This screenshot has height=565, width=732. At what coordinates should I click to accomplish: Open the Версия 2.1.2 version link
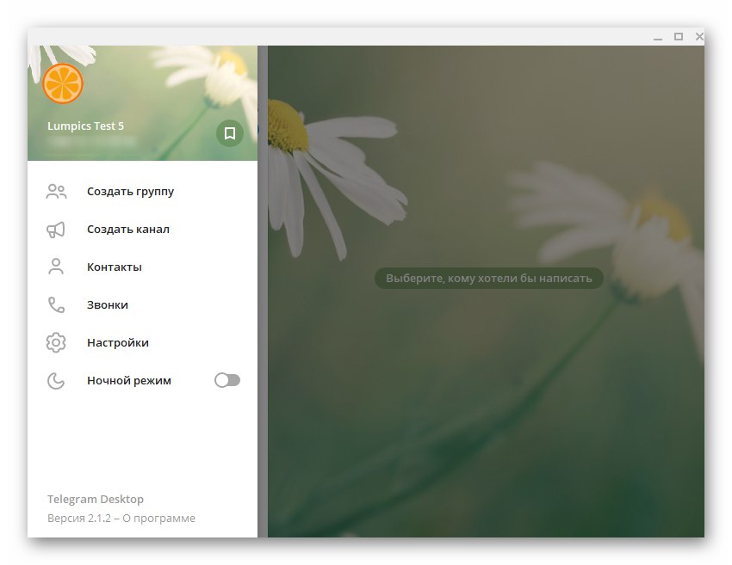pyautogui.click(x=79, y=519)
